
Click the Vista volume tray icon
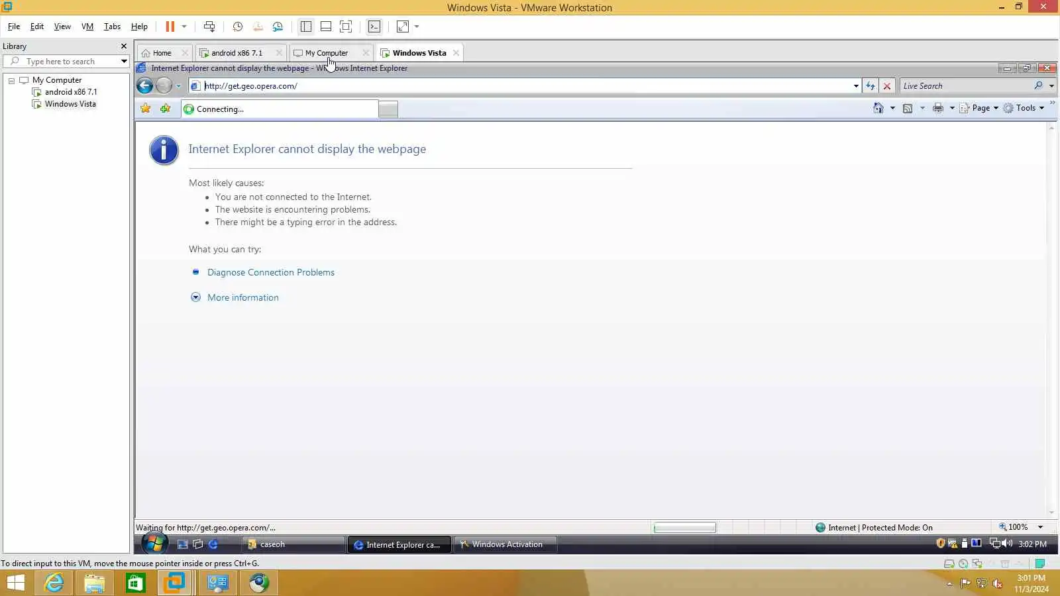(x=1007, y=544)
